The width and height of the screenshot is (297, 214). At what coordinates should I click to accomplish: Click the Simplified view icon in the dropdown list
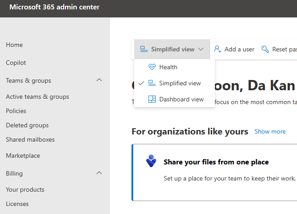(x=152, y=83)
